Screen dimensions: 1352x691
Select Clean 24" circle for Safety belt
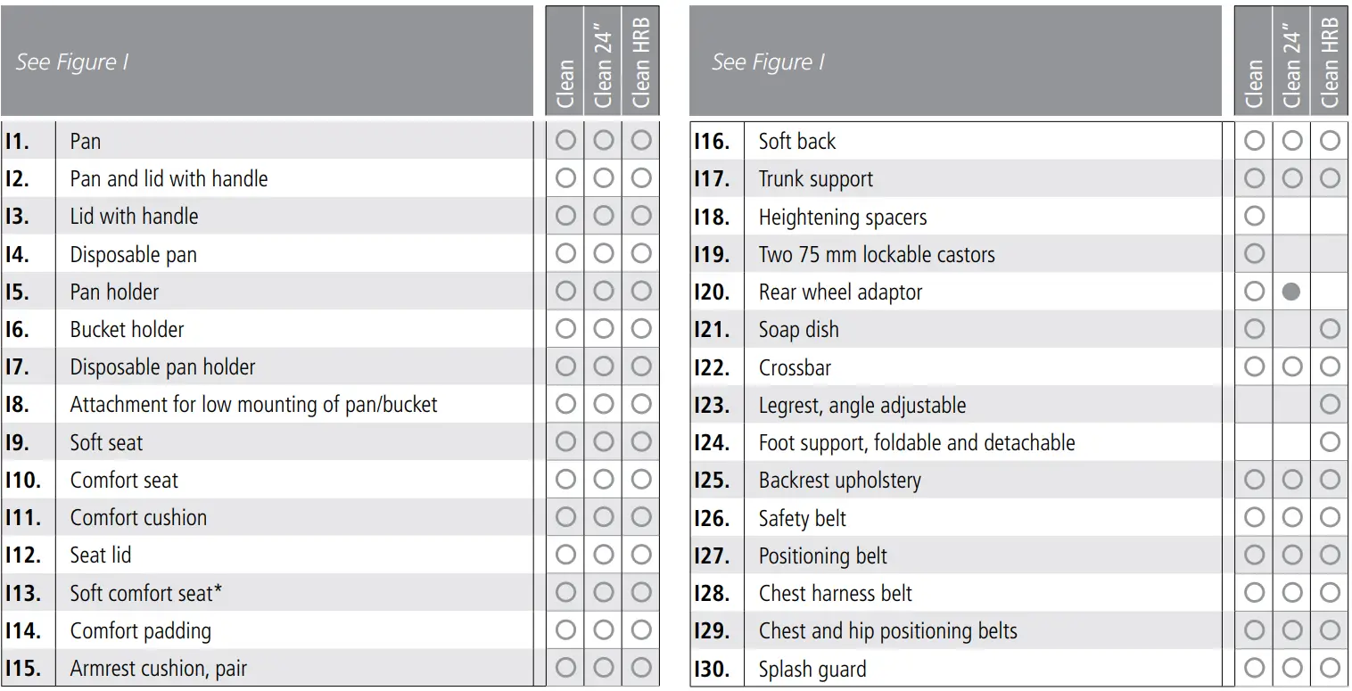[1291, 518]
